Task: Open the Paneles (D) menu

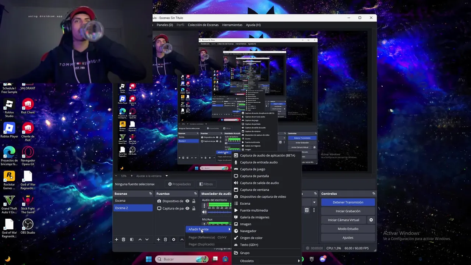Action: (x=164, y=25)
